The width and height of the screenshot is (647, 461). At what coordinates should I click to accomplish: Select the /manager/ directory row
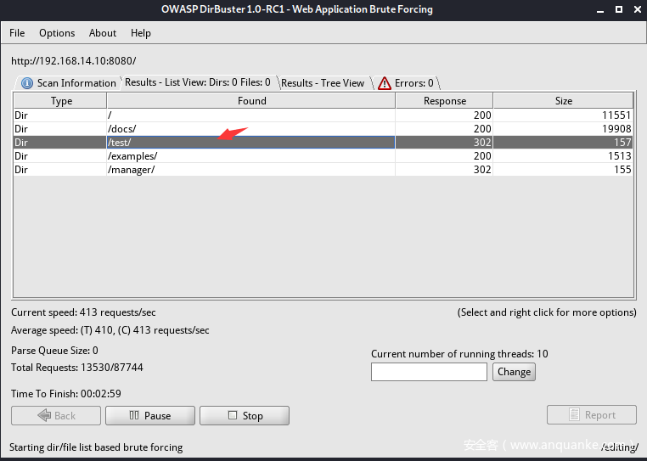pos(323,170)
